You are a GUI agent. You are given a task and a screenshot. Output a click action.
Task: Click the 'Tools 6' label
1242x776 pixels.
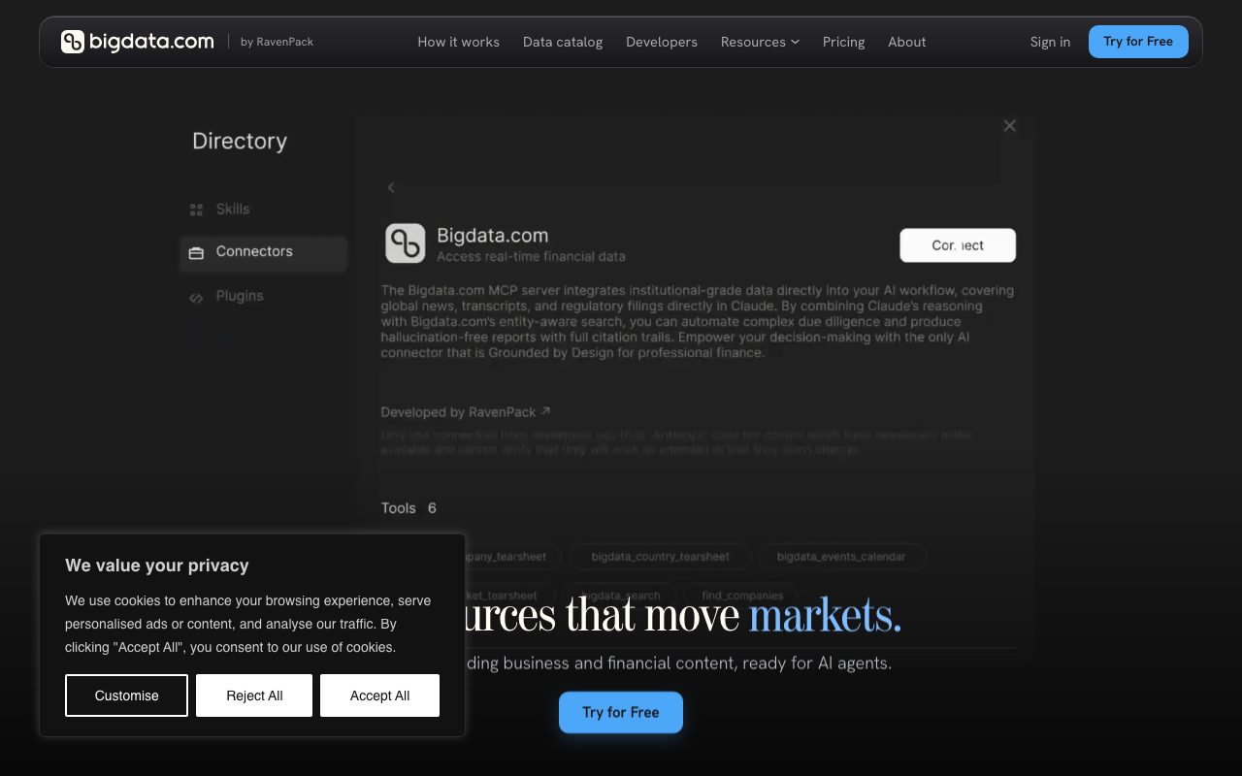tap(409, 508)
